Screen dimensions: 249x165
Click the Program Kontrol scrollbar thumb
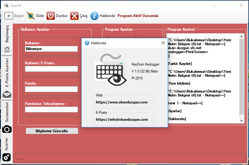241,77
